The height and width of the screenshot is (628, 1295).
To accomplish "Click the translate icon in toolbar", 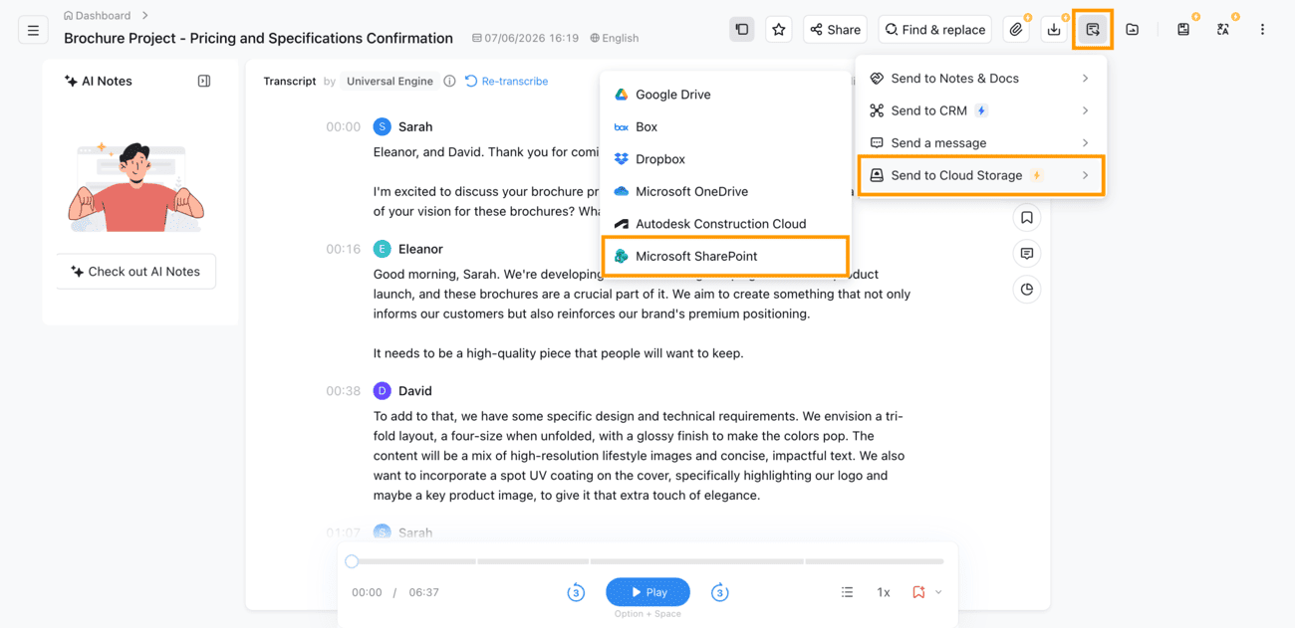I will tap(1223, 30).
